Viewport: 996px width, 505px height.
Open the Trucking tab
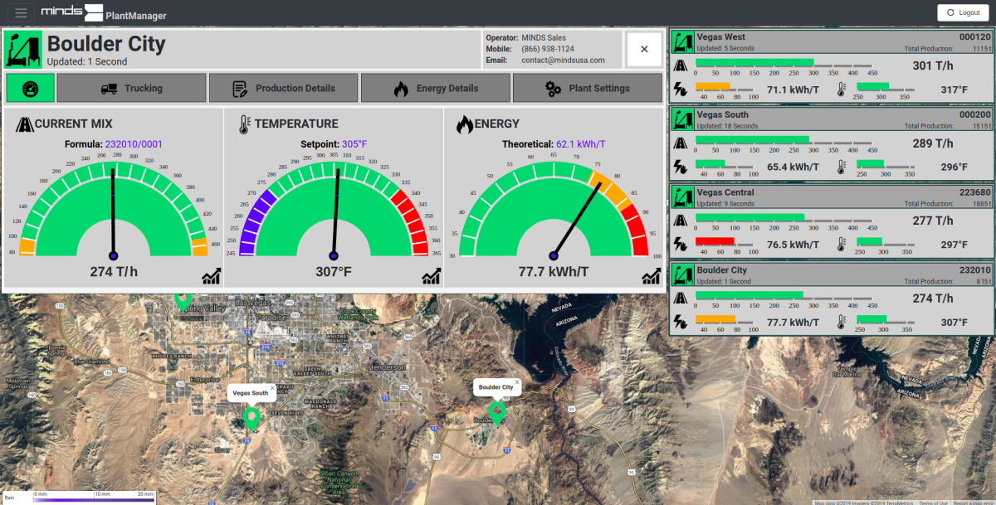coord(131,88)
